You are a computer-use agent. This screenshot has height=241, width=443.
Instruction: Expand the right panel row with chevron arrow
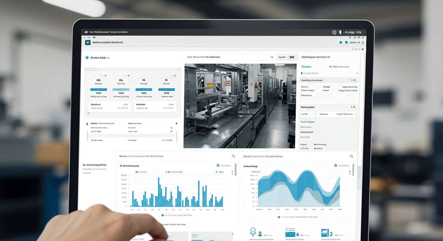329,73
